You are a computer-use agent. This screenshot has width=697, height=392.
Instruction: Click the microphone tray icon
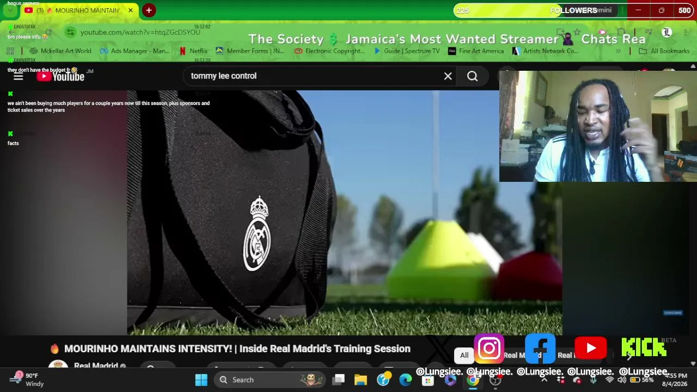[594, 379]
